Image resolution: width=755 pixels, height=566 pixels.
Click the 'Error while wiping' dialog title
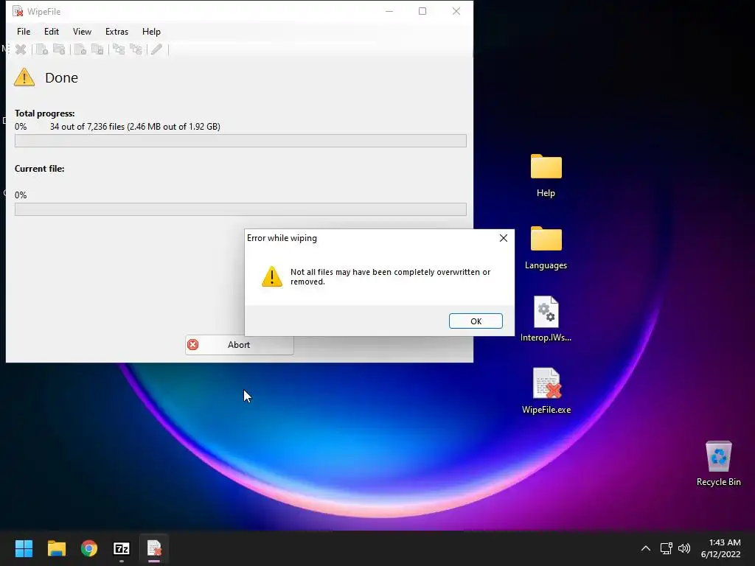[282, 238]
